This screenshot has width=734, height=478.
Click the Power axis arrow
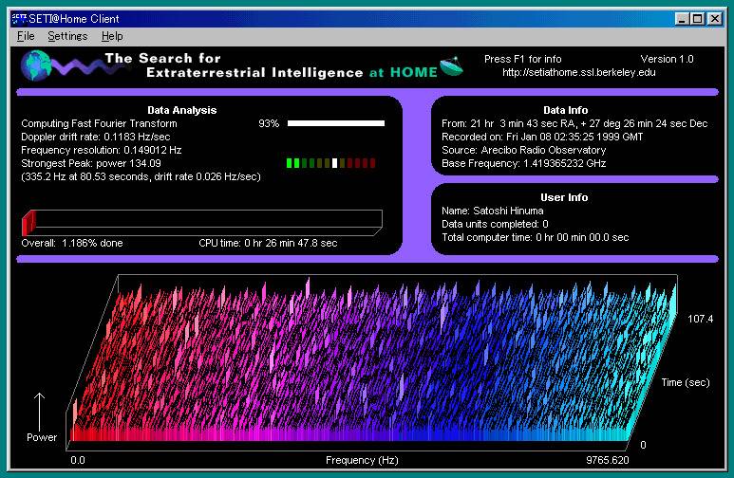tap(39, 411)
